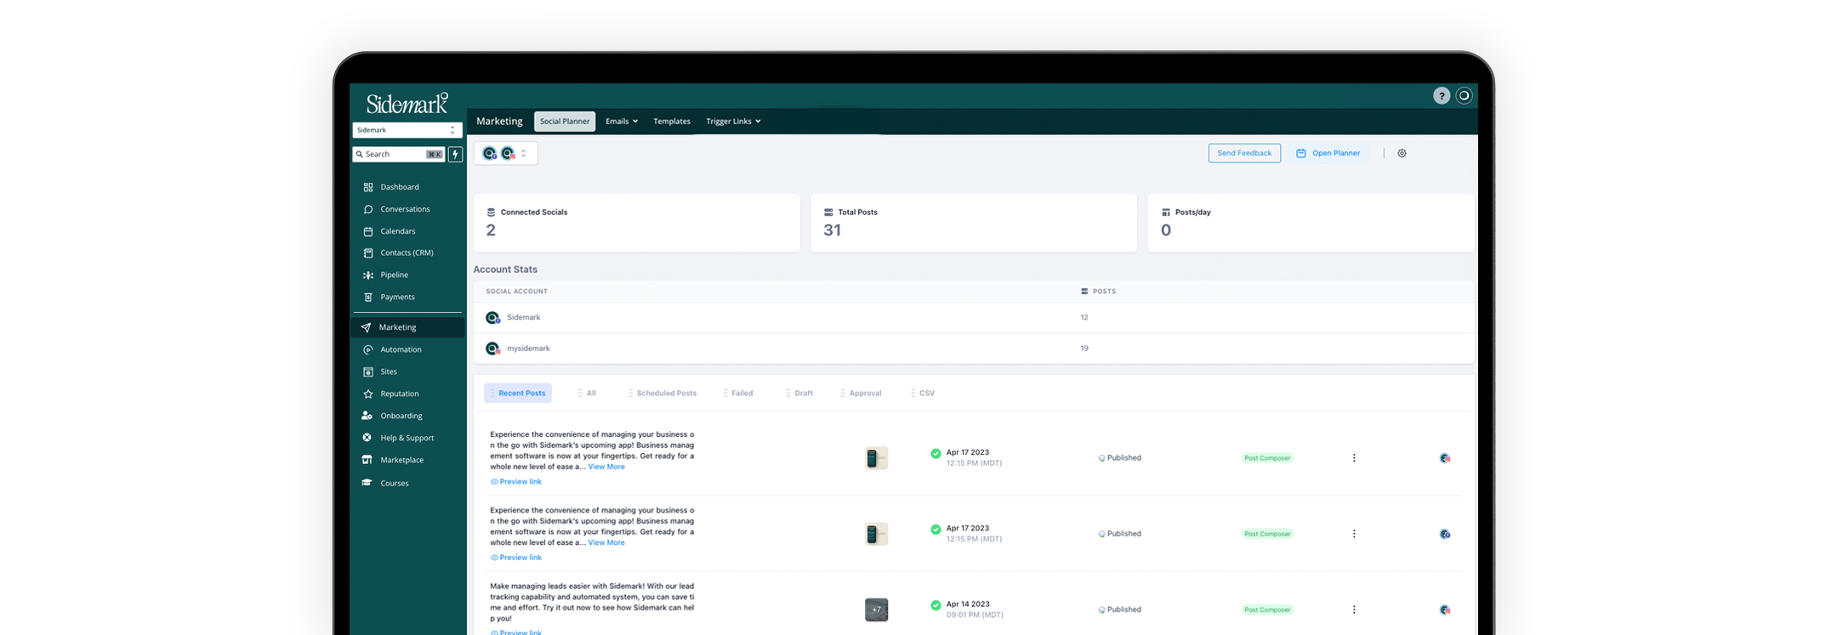Open the CSV tab
Viewport: 1826px width, 635px height.
click(923, 394)
